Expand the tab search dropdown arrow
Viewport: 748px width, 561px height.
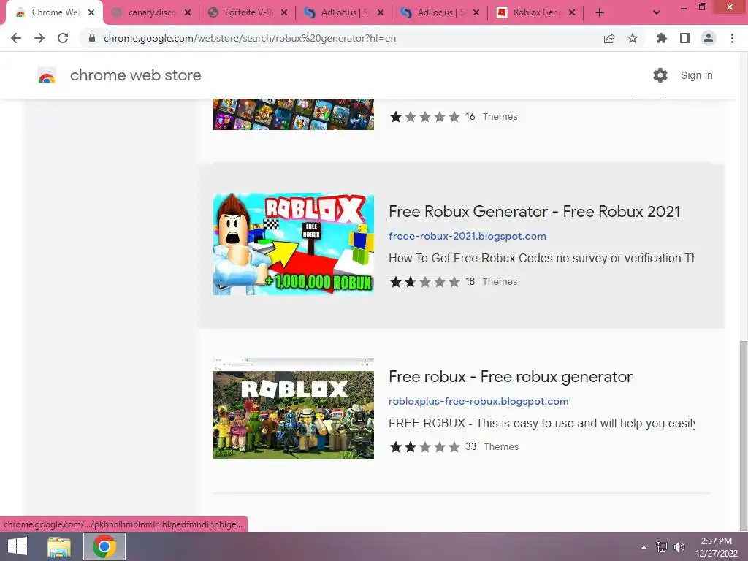657,13
